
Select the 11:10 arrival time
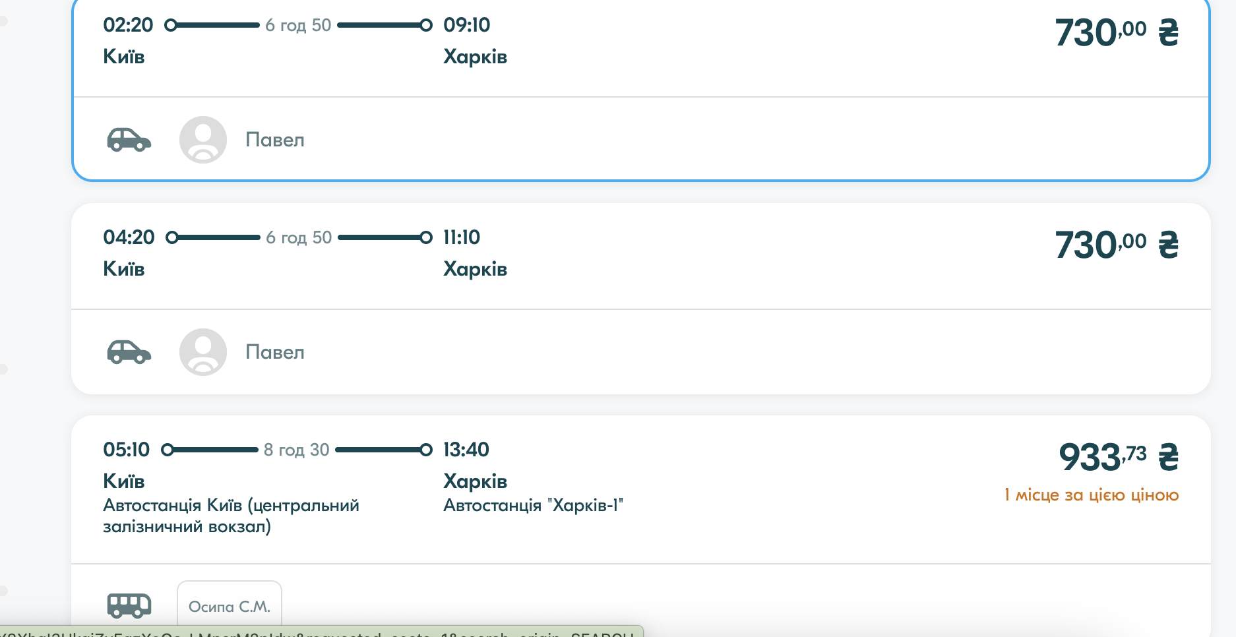(x=462, y=237)
